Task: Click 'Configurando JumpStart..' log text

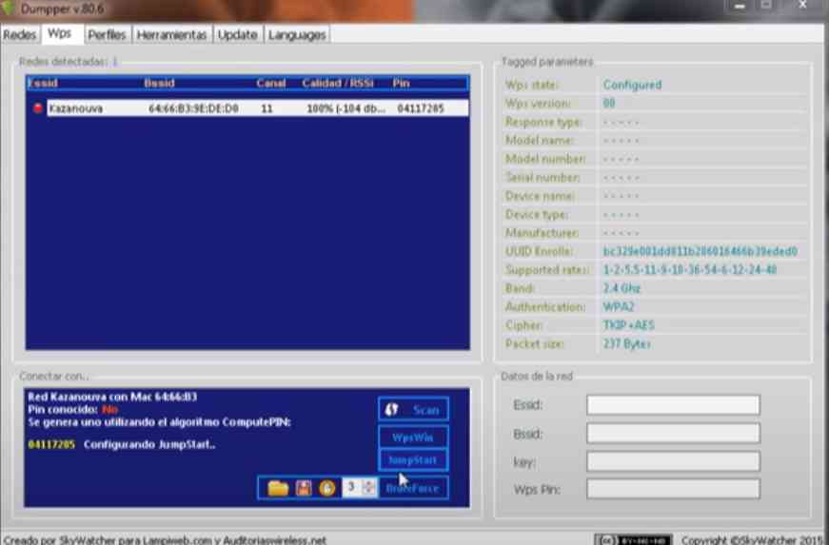Action: tap(149, 444)
